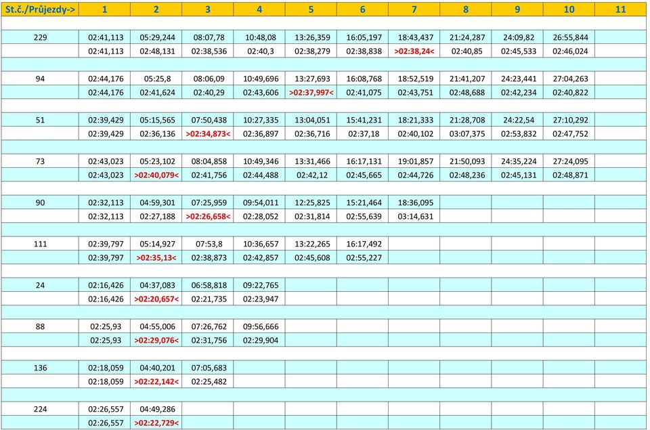
Task: Select cell 02:23,947
Action: [260, 299]
